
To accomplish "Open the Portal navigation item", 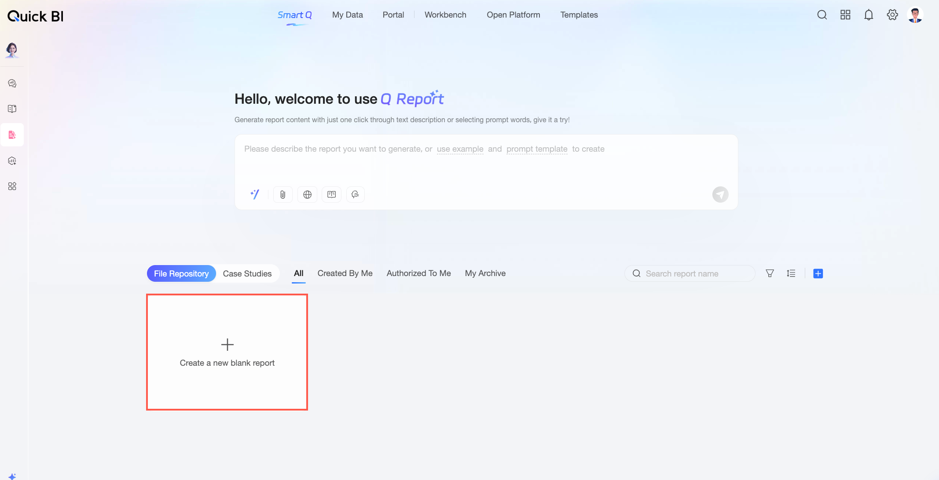I will click(x=393, y=15).
